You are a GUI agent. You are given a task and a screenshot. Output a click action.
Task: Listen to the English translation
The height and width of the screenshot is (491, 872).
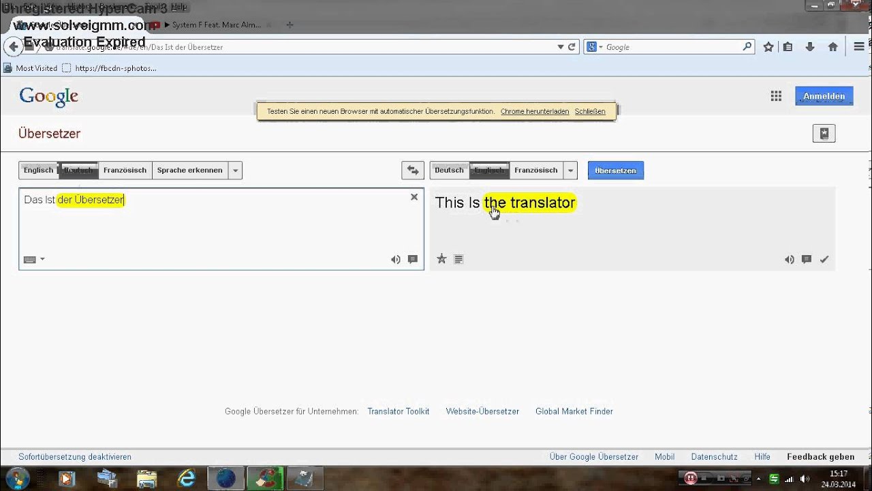[x=789, y=259]
